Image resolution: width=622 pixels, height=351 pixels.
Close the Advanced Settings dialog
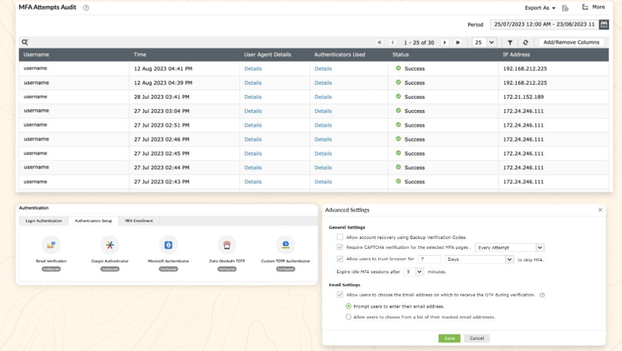pyautogui.click(x=600, y=210)
